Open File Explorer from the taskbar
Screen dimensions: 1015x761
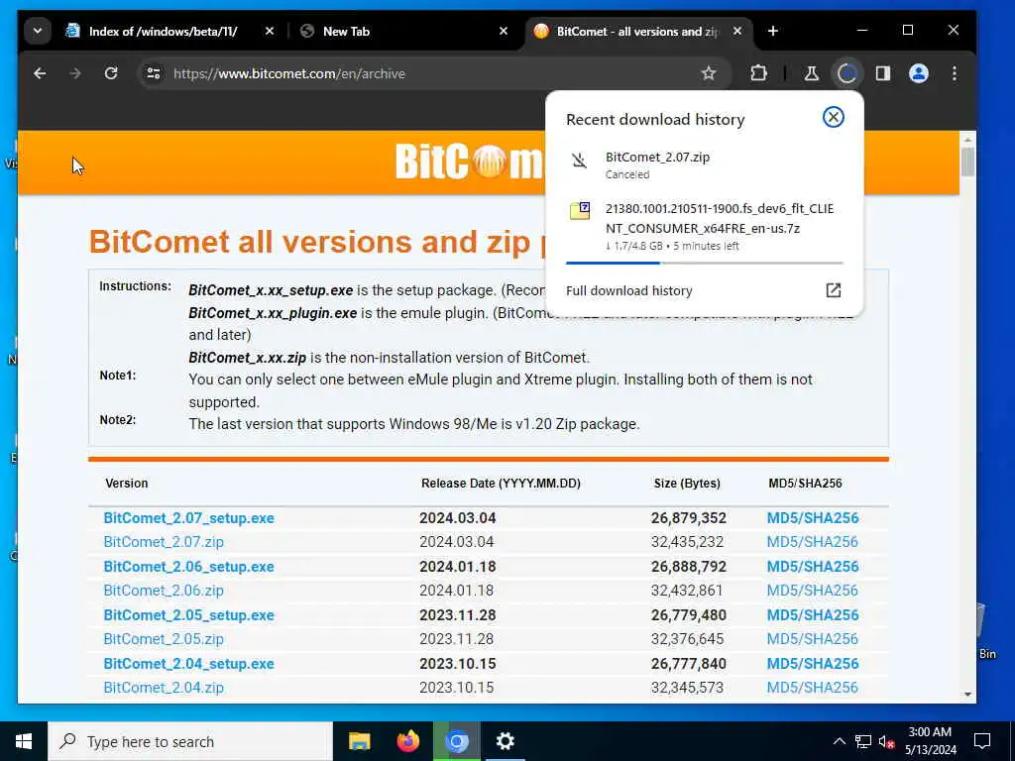359,741
